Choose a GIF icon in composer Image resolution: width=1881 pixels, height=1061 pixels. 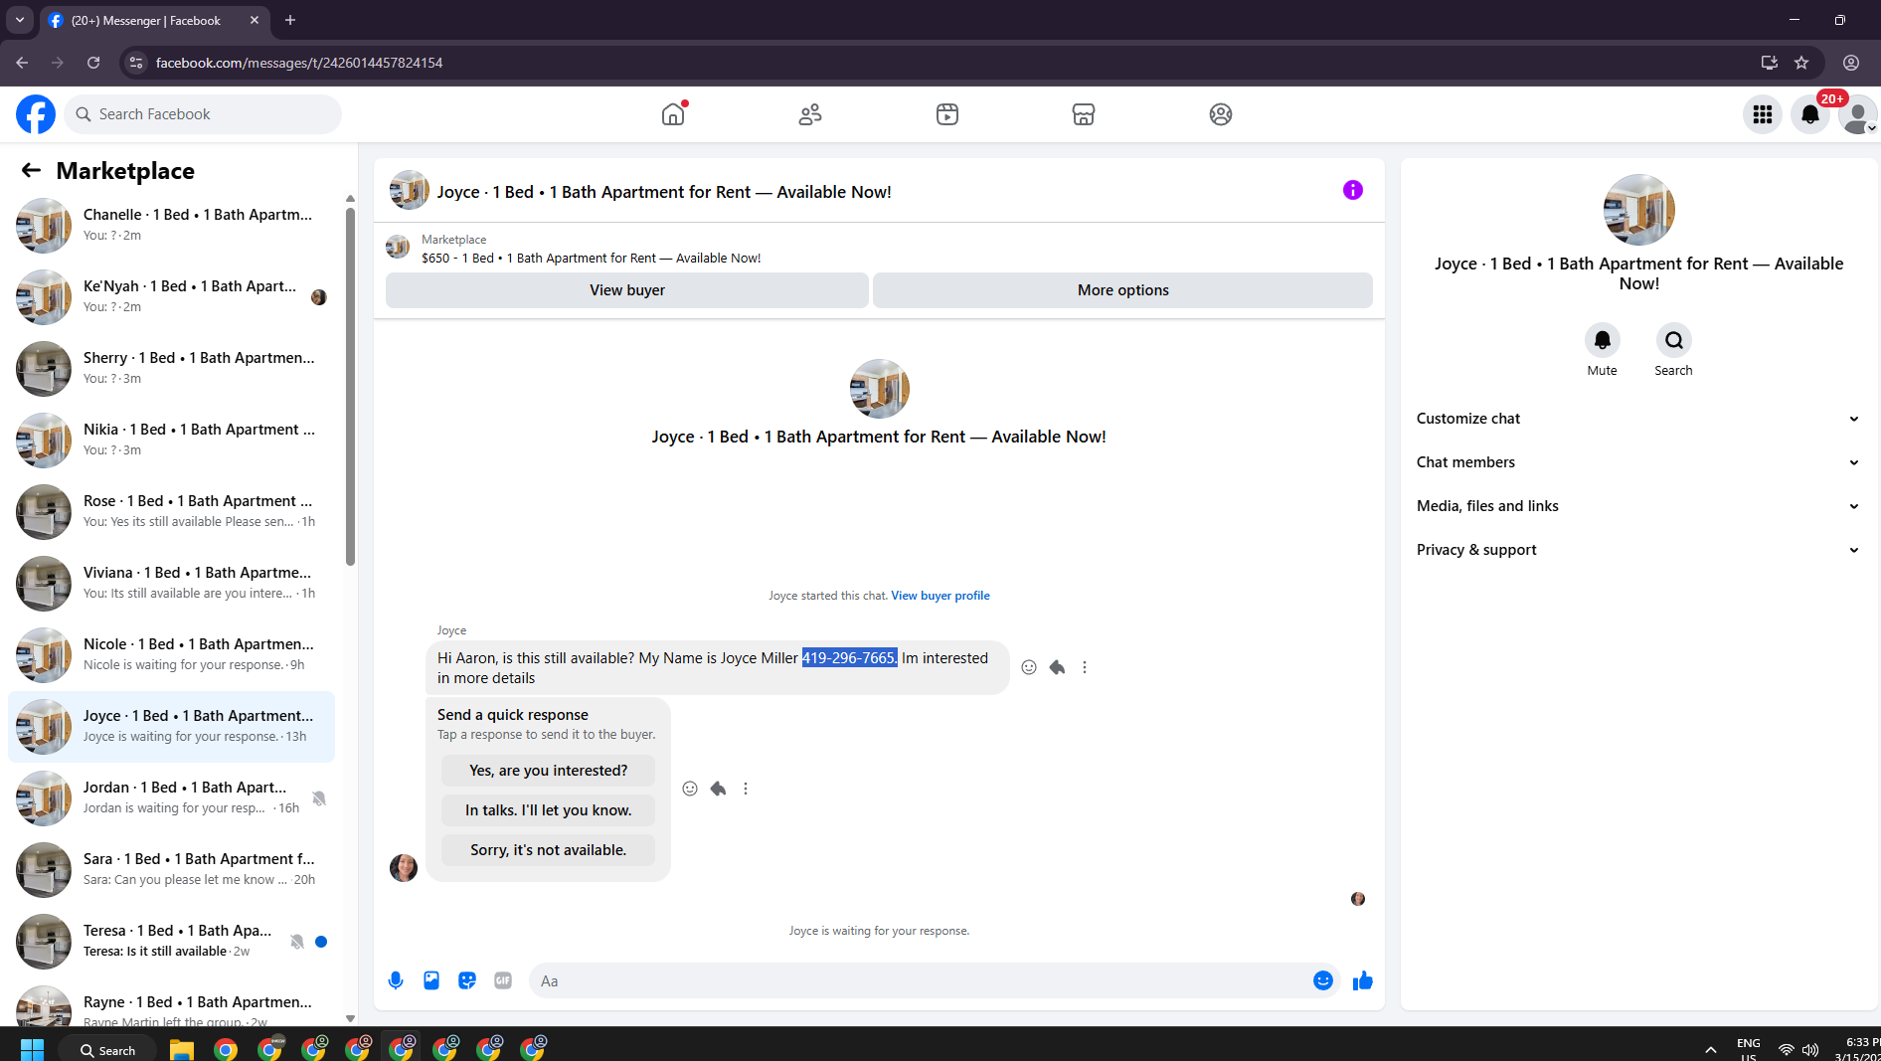[503, 980]
